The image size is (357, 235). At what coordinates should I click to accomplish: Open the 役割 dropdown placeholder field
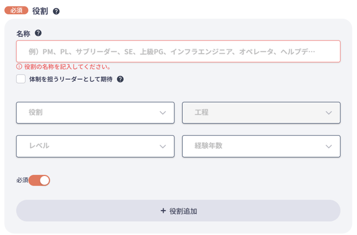(95, 113)
